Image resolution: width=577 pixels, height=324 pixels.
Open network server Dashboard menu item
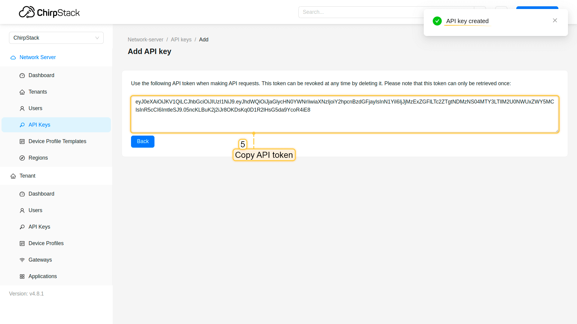pyautogui.click(x=41, y=75)
